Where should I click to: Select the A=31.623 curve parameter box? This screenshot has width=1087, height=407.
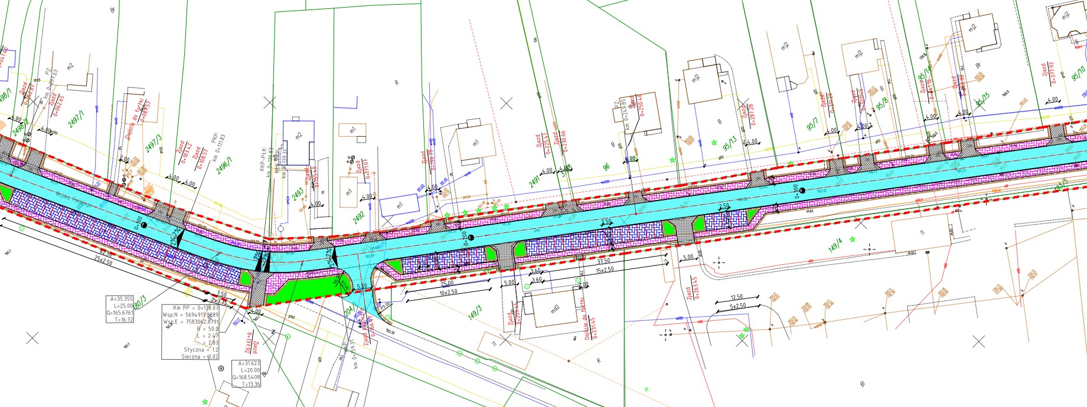[247, 373]
